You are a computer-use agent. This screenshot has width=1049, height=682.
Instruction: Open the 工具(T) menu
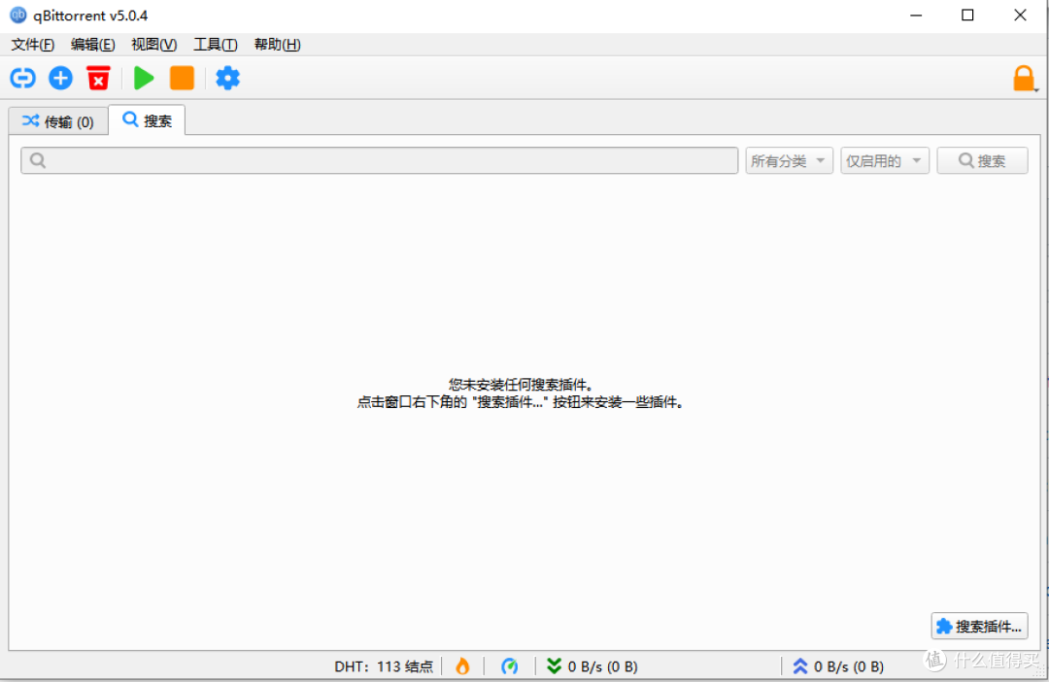pos(216,45)
